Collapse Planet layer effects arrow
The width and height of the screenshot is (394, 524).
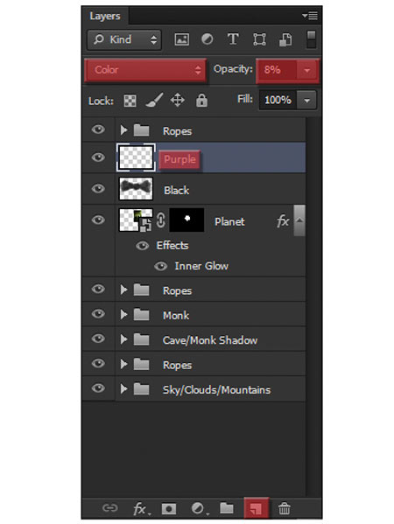click(299, 220)
